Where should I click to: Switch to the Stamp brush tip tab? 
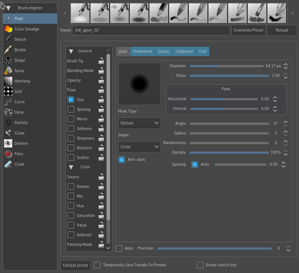(164, 51)
